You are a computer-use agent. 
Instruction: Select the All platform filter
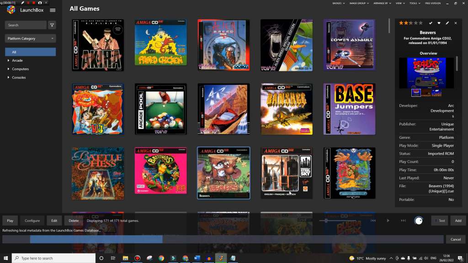pyautogui.click(x=31, y=52)
